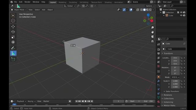The height and width of the screenshot is (110, 196).
Task: Toggle timeline auto keying record button
Action: (x=70, y=101)
